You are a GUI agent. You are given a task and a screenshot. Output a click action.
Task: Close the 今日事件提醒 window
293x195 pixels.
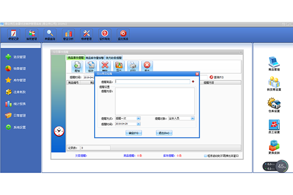(x=241, y=52)
